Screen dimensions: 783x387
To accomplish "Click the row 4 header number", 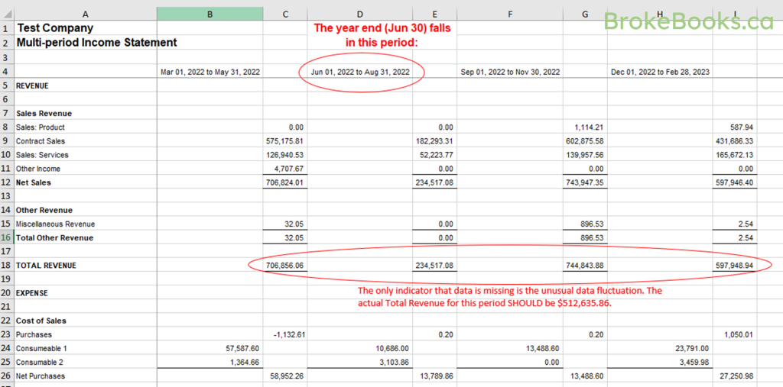I will point(6,72).
